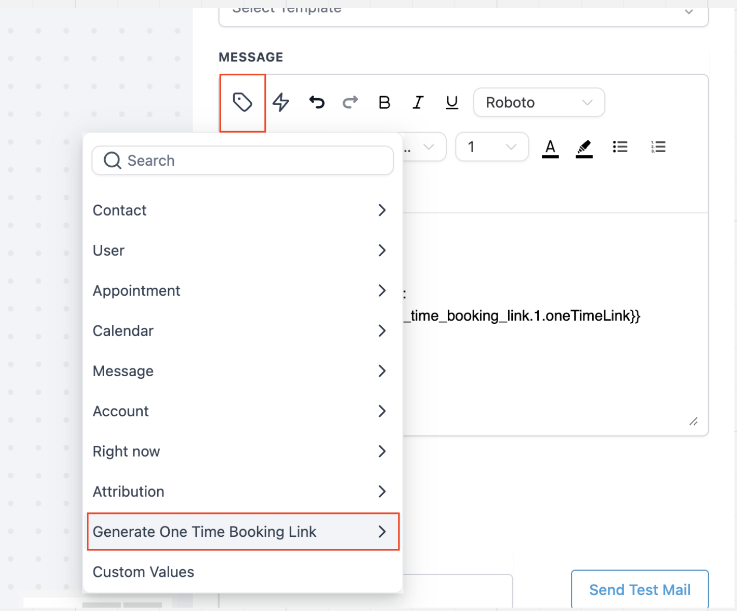737x611 pixels.
Task: Open the lightning bolt trigger links icon
Action: tap(281, 103)
